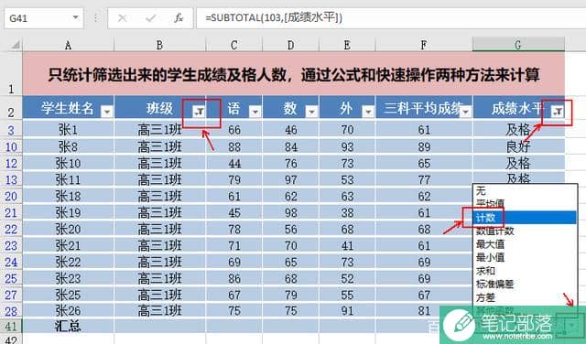586x344 pixels.
Task: Open the 语 column filter dropdown
Action: (255, 112)
